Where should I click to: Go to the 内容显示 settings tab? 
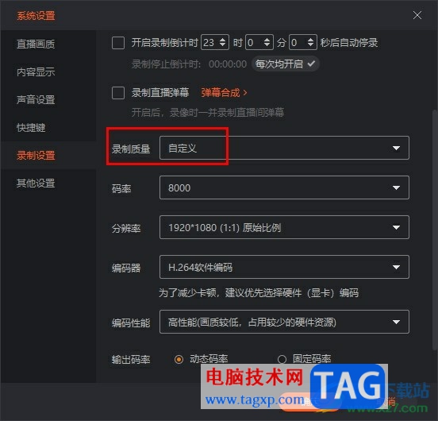(36, 71)
